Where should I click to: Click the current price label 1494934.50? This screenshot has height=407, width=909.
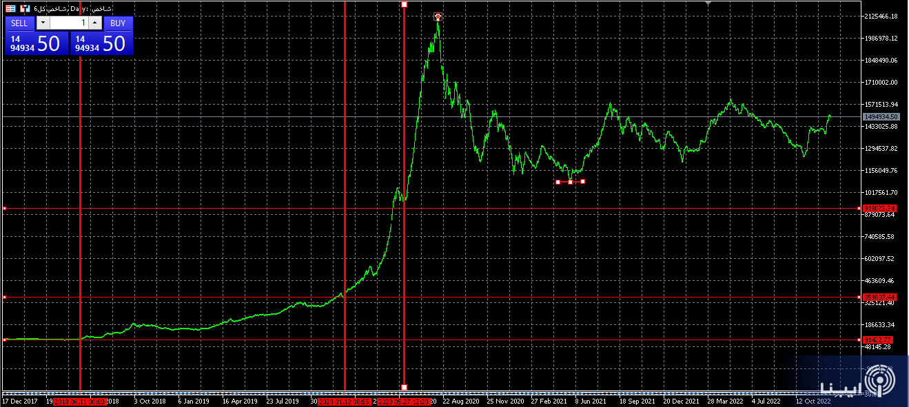point(881,117)
